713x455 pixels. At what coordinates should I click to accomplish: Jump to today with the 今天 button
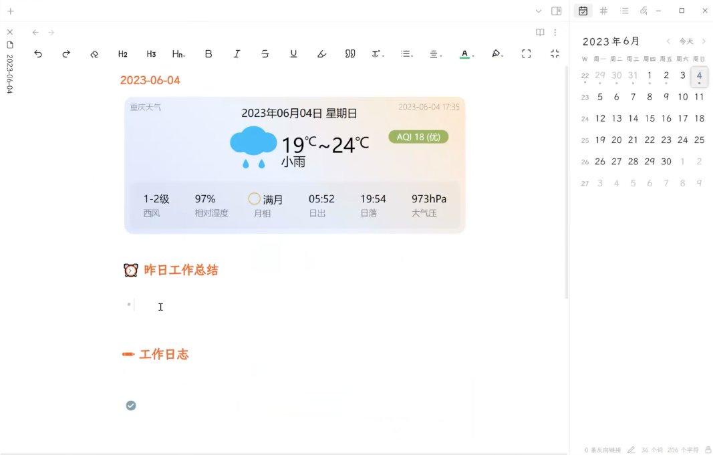coord(687,41)
